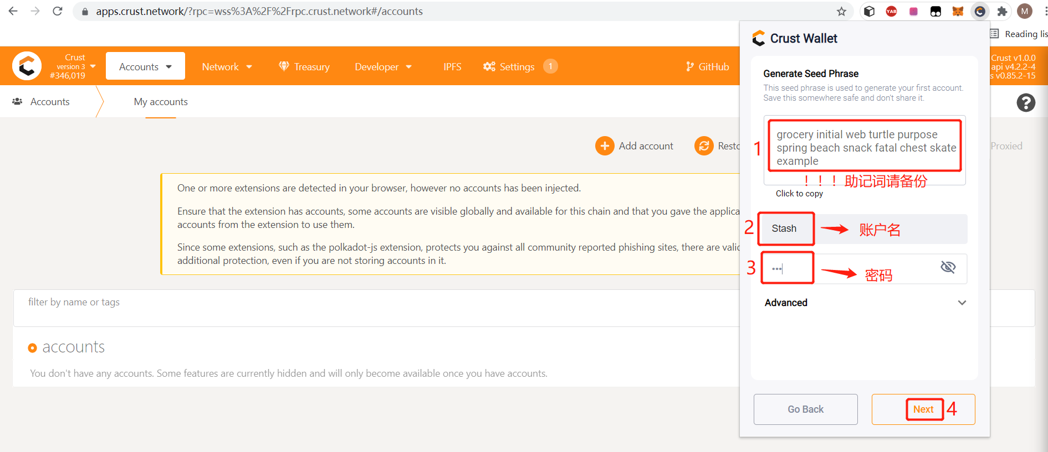Click the Advanced label text
Viewport: 1048px width, 452px height.
click(786, 303)
